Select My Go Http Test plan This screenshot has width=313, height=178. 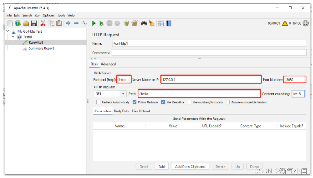[30, 31]
